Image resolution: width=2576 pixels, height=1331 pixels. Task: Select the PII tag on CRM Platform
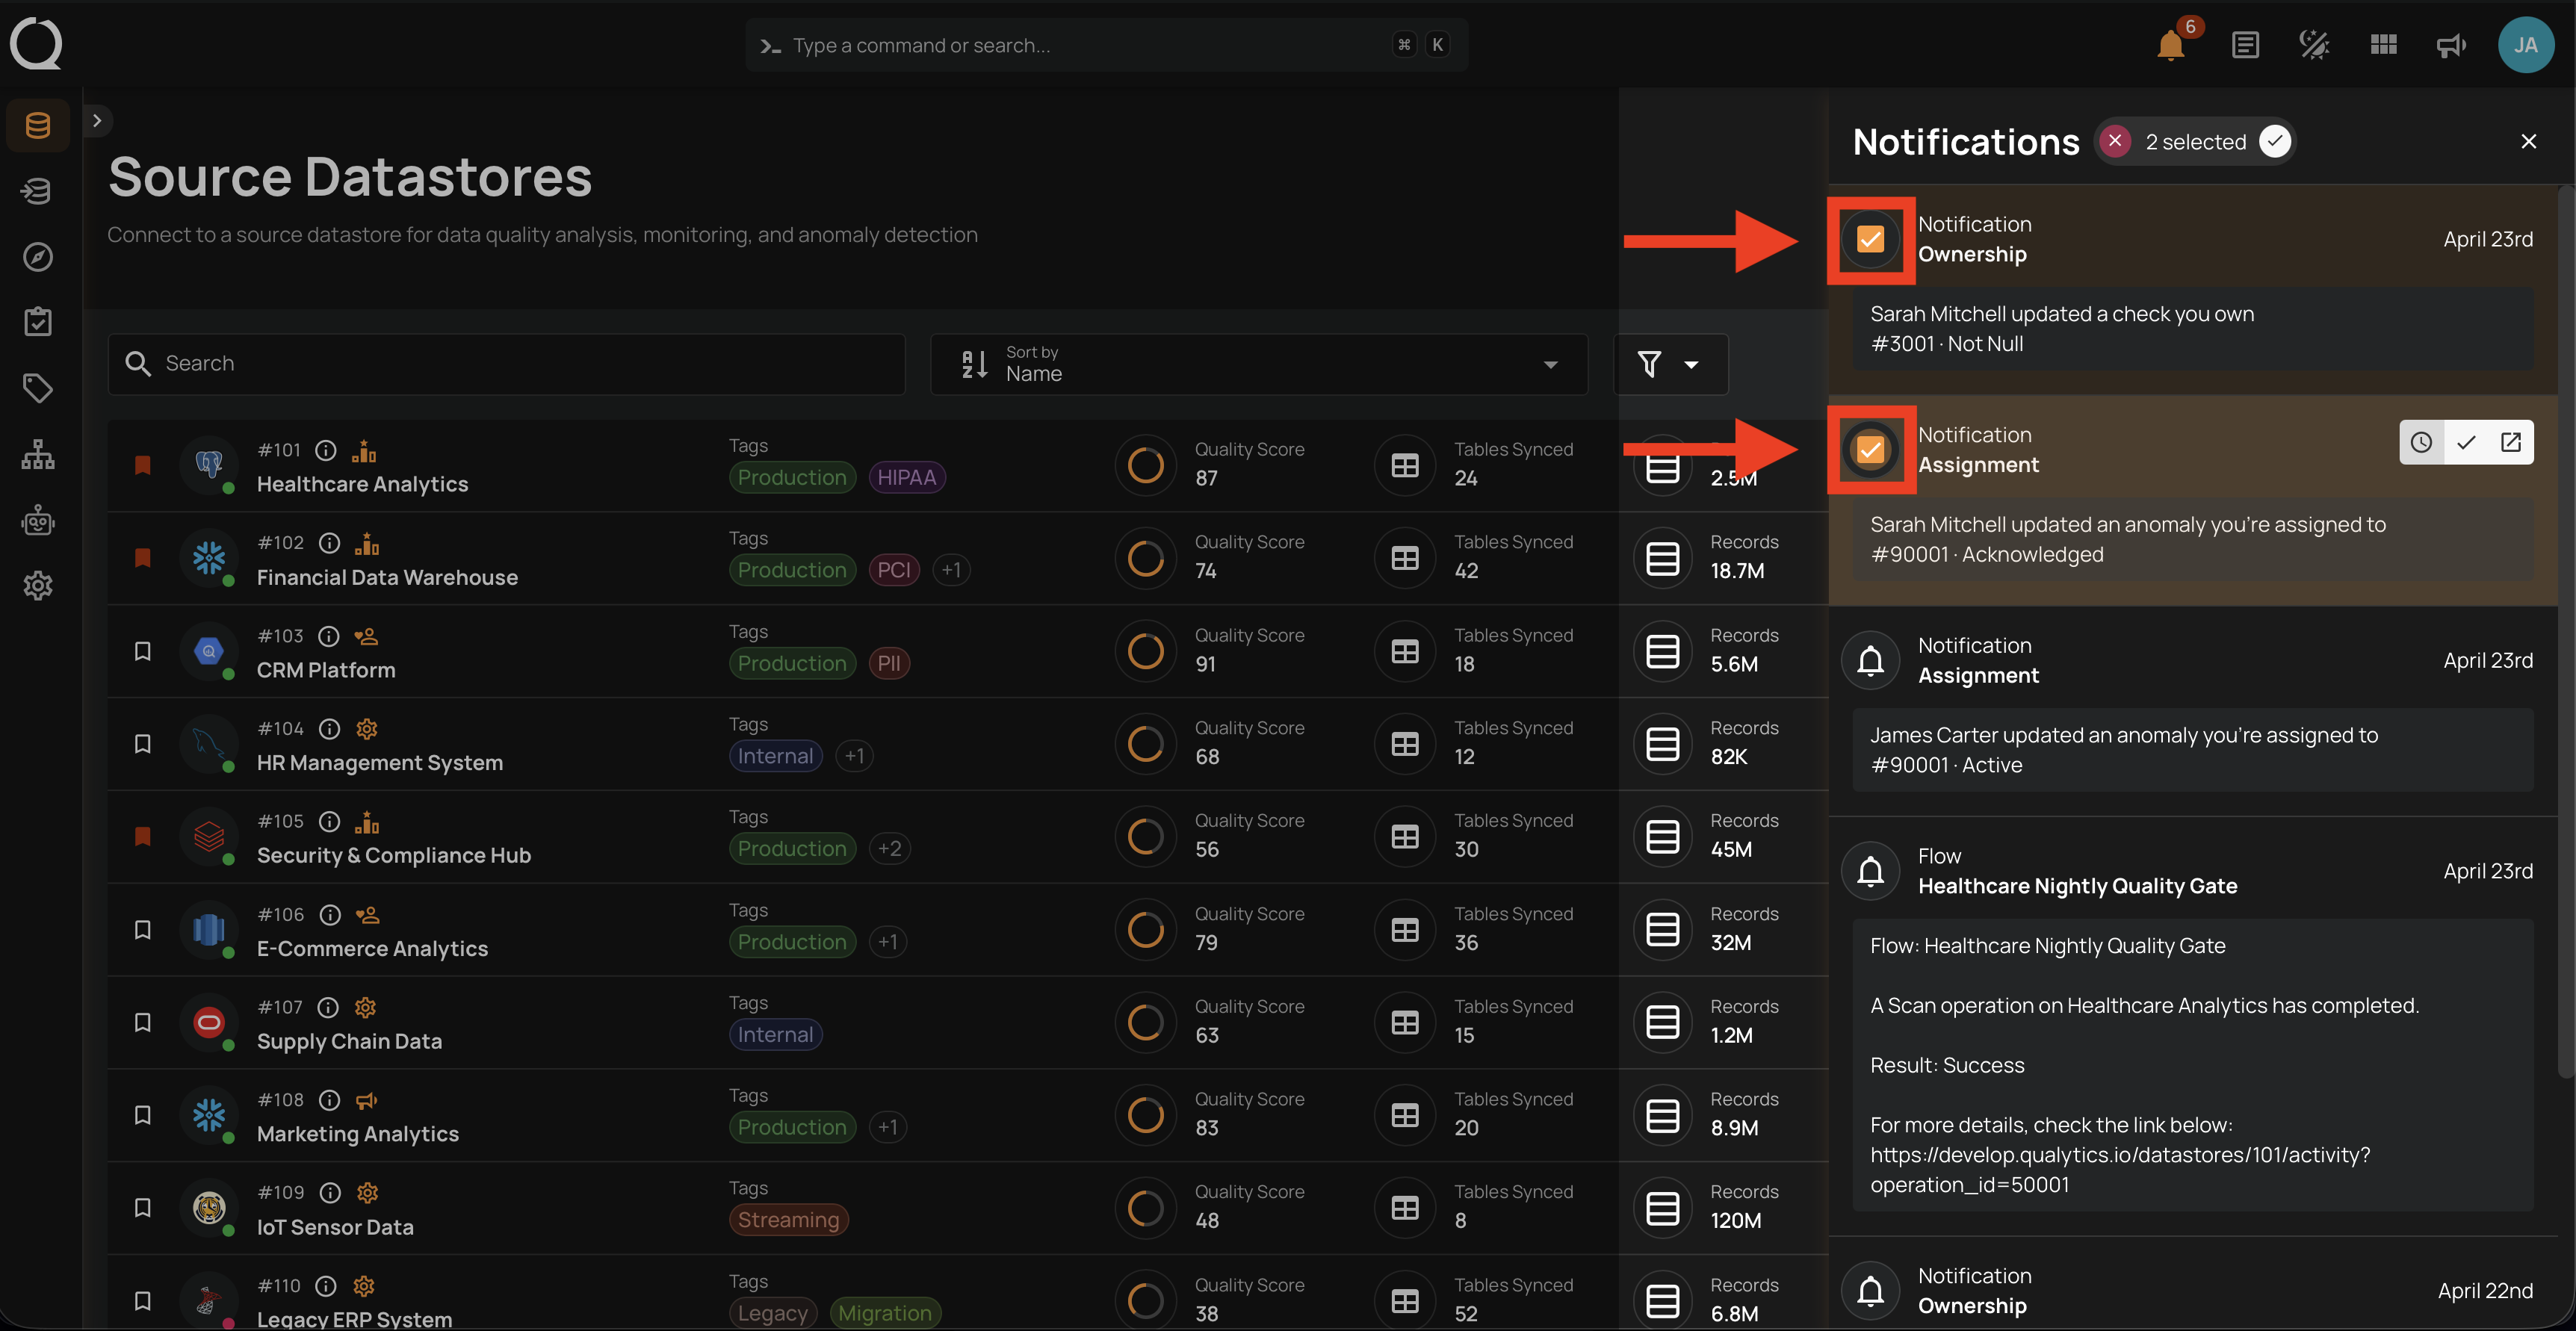pyautogui.click(x=889, y=663)
